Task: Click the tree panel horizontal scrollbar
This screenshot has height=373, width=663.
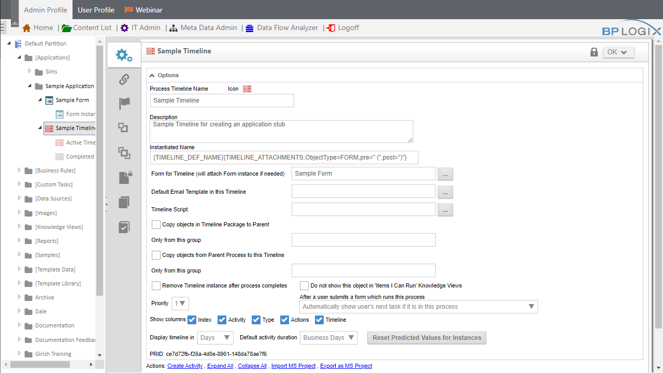Action: [40, 365]
